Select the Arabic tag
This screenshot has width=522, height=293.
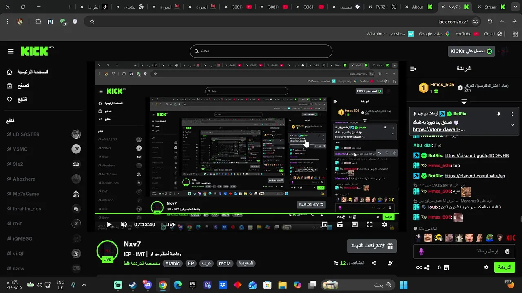click(173, 263)
